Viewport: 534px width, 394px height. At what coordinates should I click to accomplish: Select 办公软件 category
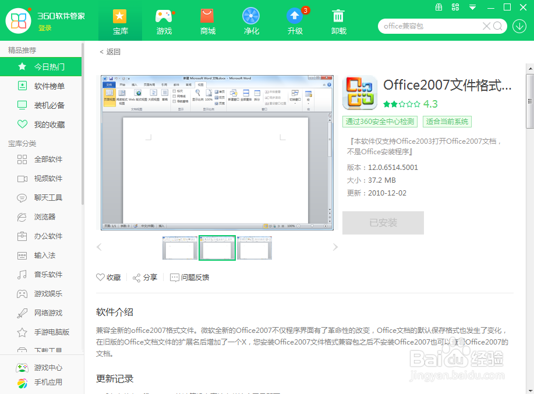point(41,236)
